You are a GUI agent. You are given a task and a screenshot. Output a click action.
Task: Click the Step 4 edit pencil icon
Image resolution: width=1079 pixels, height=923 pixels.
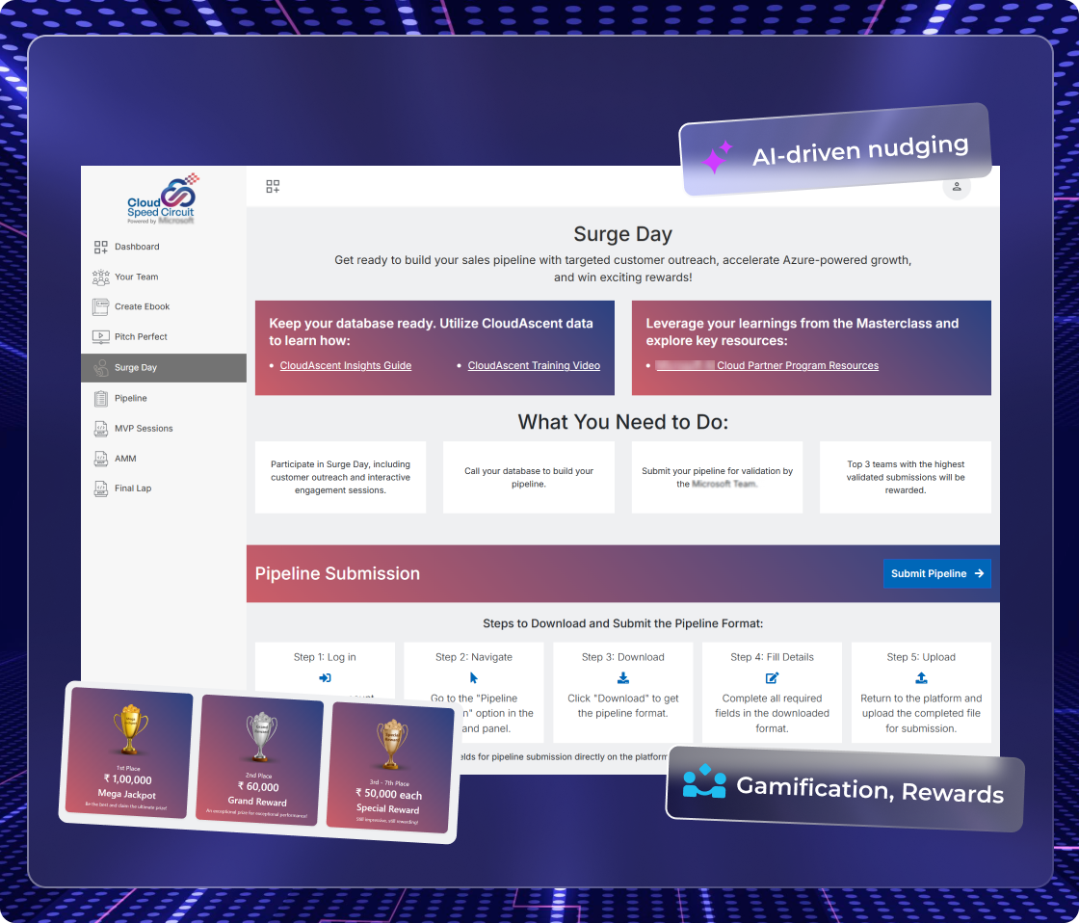tap(772, 678)
